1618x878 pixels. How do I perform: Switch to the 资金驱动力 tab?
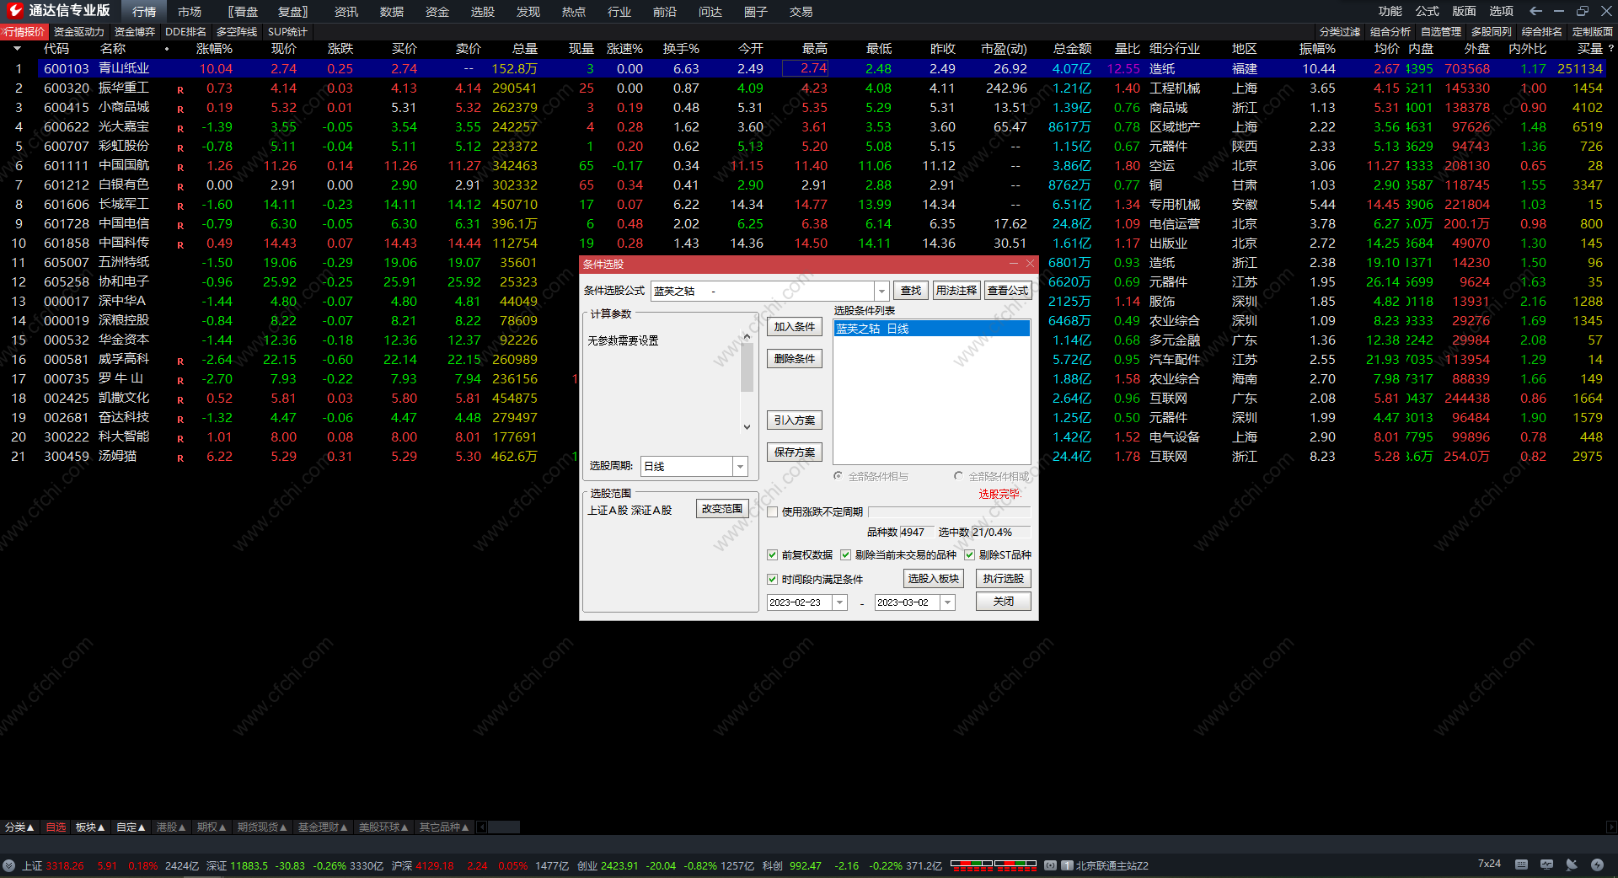click(x=78, y=32)
